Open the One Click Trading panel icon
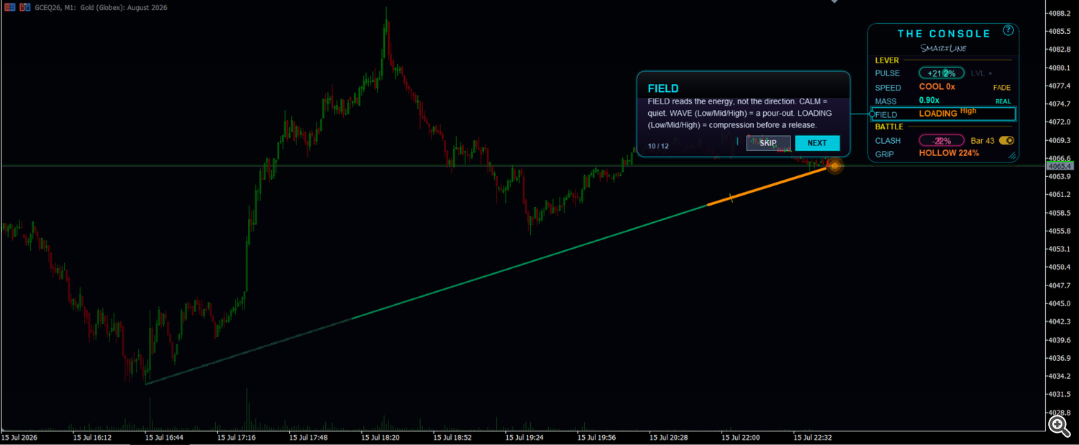 click(25, 6)
